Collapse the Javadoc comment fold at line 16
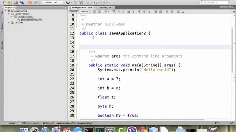Screen dimensions: 236x132 [77, 51]
